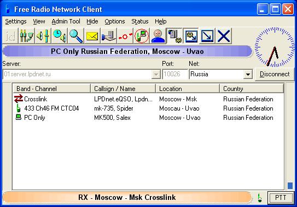Click the PC Only computer icon
Screen dimensions: 297x207
pos(19,117)
